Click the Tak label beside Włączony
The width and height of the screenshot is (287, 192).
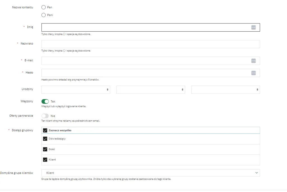point(53,101)
